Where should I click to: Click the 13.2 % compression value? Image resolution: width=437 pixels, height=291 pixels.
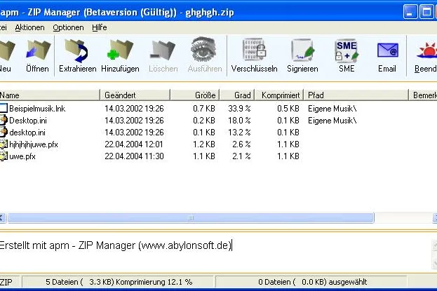click(239, 133)
